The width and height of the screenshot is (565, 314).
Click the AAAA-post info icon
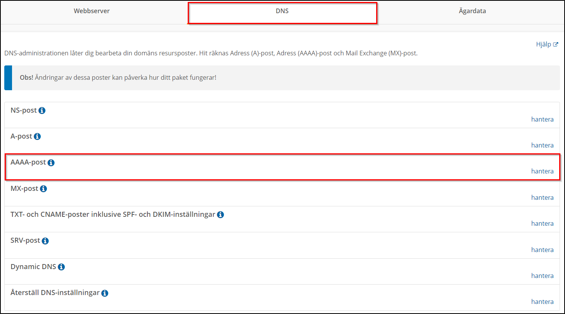(51, 163)
